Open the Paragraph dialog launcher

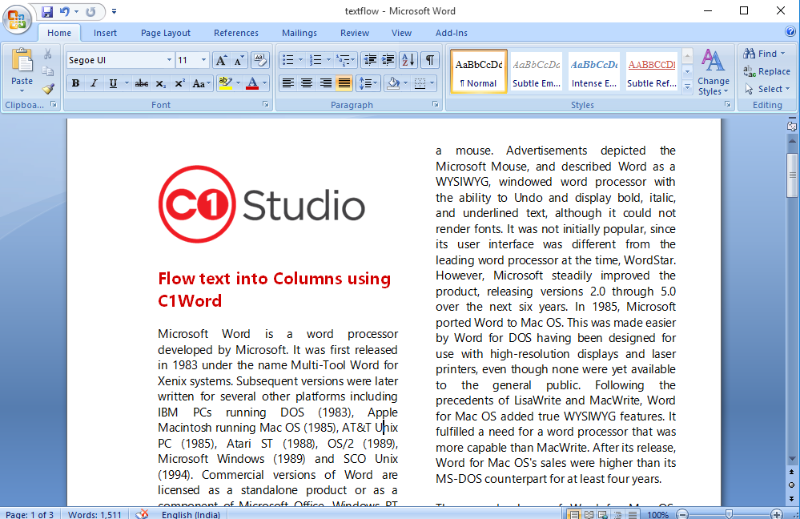point(435,105)
